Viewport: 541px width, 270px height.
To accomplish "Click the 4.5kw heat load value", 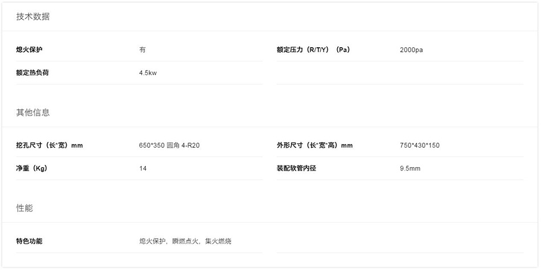I will (148, 73).
